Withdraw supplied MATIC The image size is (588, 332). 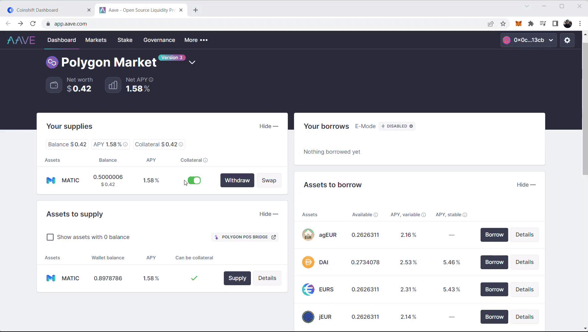[x=237, y=180]
